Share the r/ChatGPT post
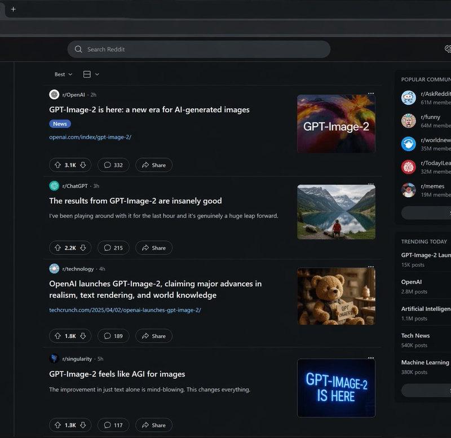Viewport: 451px width, 438px height. [x=154, y=248]
